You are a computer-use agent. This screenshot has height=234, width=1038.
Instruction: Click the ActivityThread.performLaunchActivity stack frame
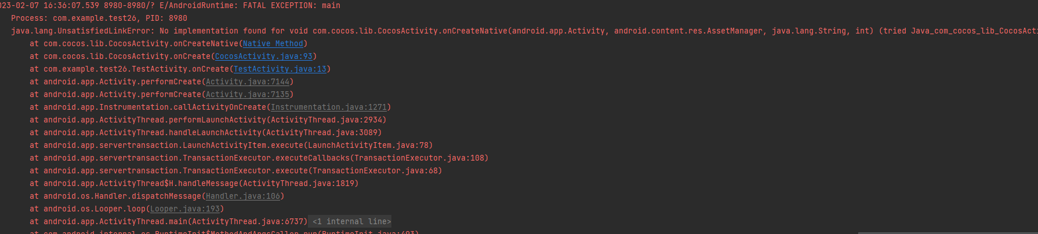tap(209, 120)
